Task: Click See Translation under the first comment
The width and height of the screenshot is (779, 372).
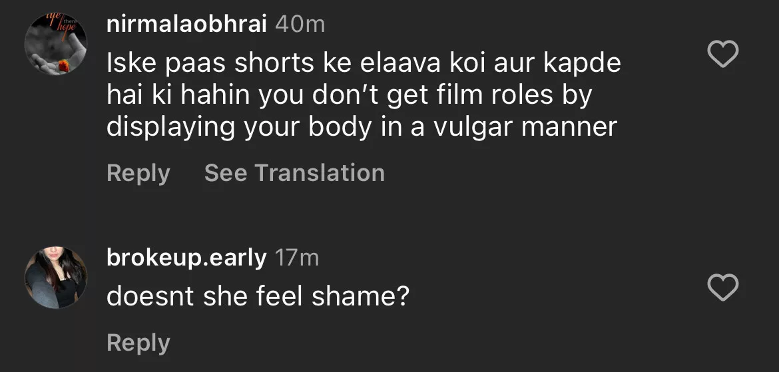Action: 294,173
